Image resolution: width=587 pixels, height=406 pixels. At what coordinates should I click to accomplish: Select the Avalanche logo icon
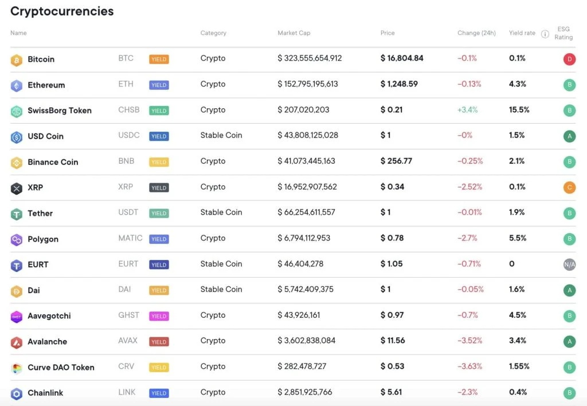pyautogui.click(x=18, y=341)
